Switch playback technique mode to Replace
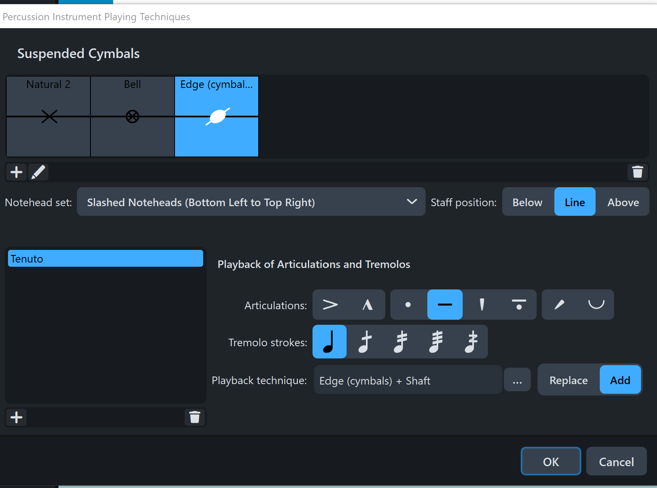The image size is (657, 488). 569,380
